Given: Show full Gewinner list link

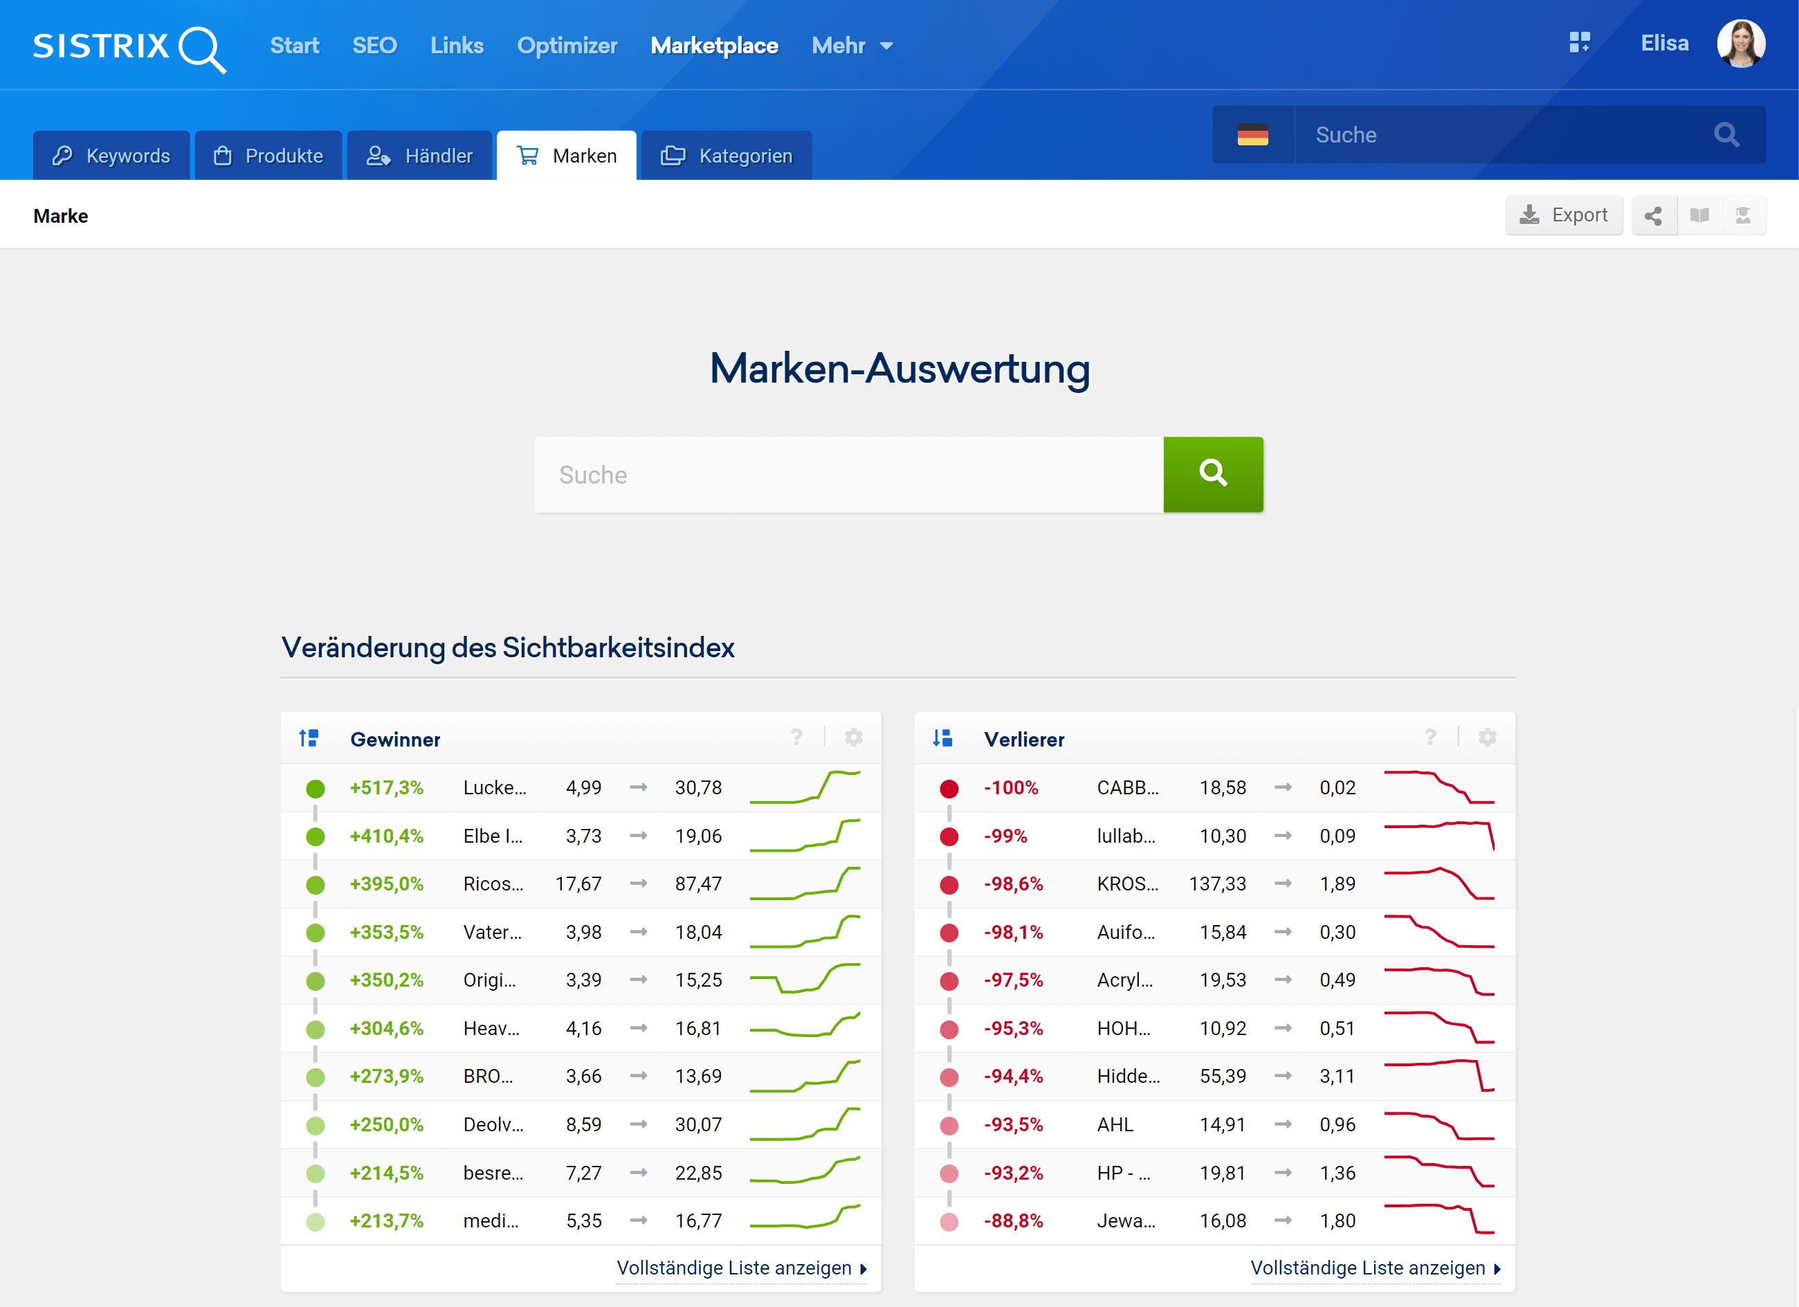Looking at the screenshot, I should pyautogui.click(x=741, y=1268).
